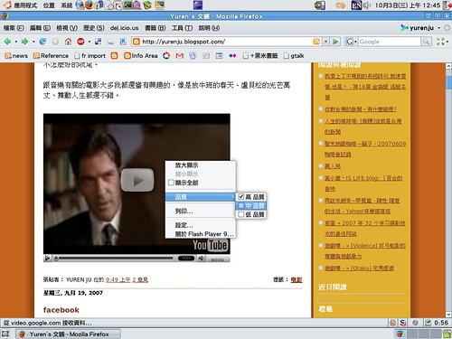Click the green Go arrow beside address bar
452x339 pixels.
coord(335,42)
